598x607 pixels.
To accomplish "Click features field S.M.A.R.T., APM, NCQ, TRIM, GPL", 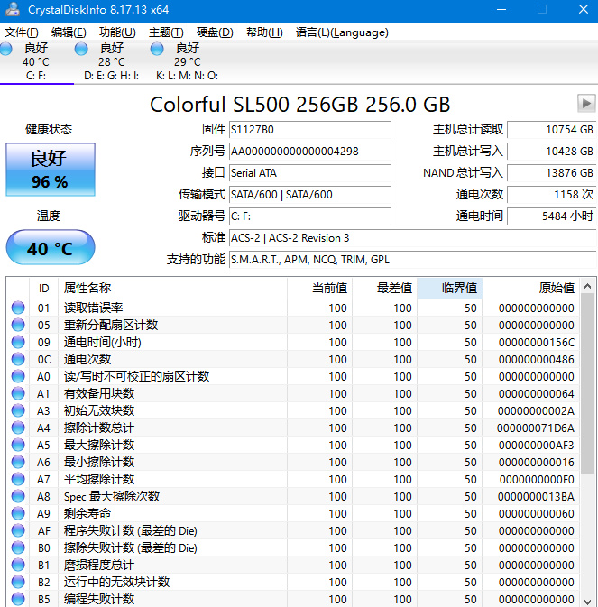I will click(412, 260).
